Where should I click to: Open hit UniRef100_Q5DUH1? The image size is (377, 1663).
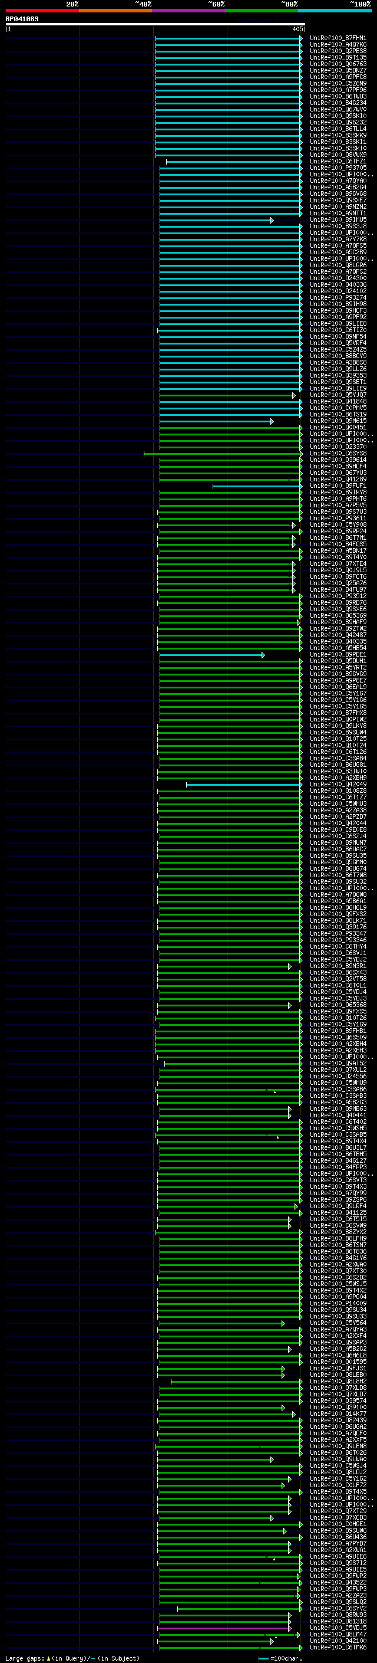pyautogui.click(x=338, y=661)
